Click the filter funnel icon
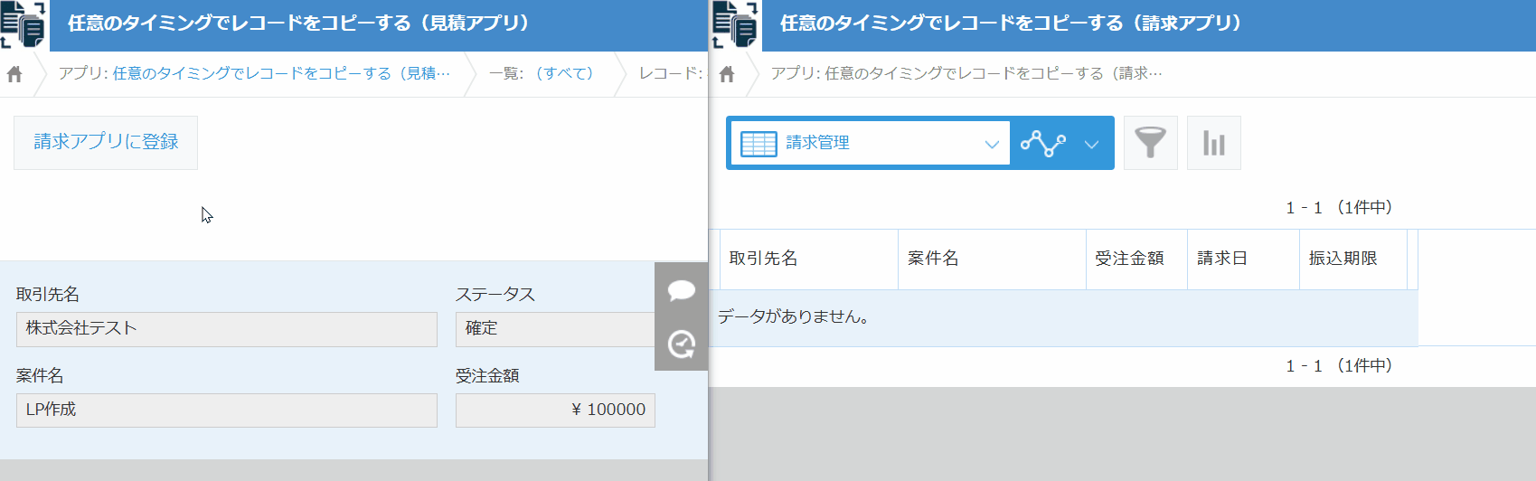 1150,143
